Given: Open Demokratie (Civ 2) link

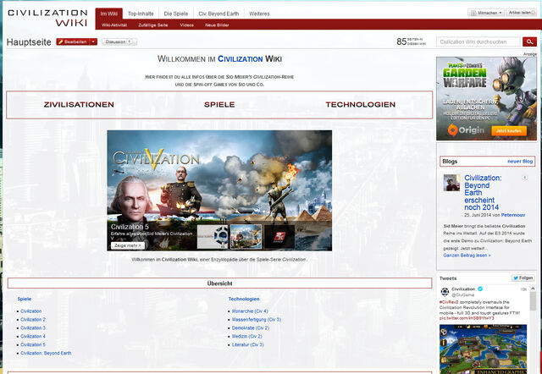Looking at the screenshot, I should click(x=251, y=327).
